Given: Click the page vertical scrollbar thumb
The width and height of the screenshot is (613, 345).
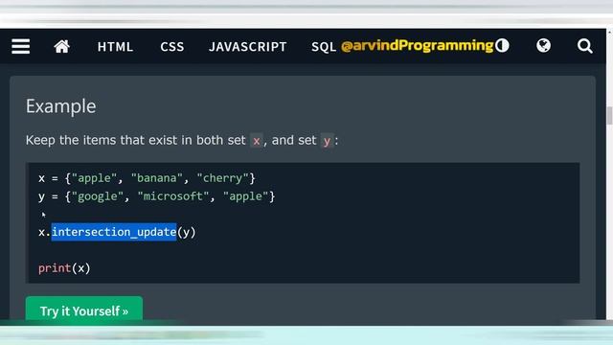Looking at the screenshot, I should pos(609,116).
